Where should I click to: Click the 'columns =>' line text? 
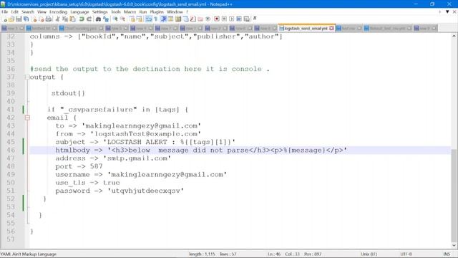click(156, 37)
